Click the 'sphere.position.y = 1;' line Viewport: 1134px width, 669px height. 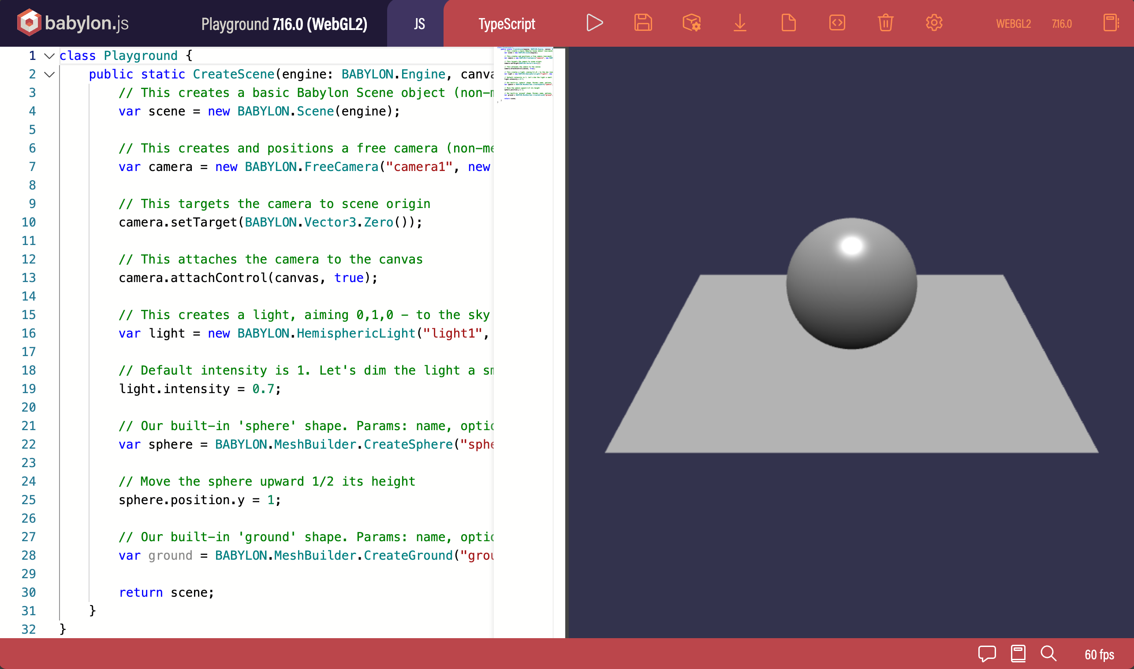point(200,499)
